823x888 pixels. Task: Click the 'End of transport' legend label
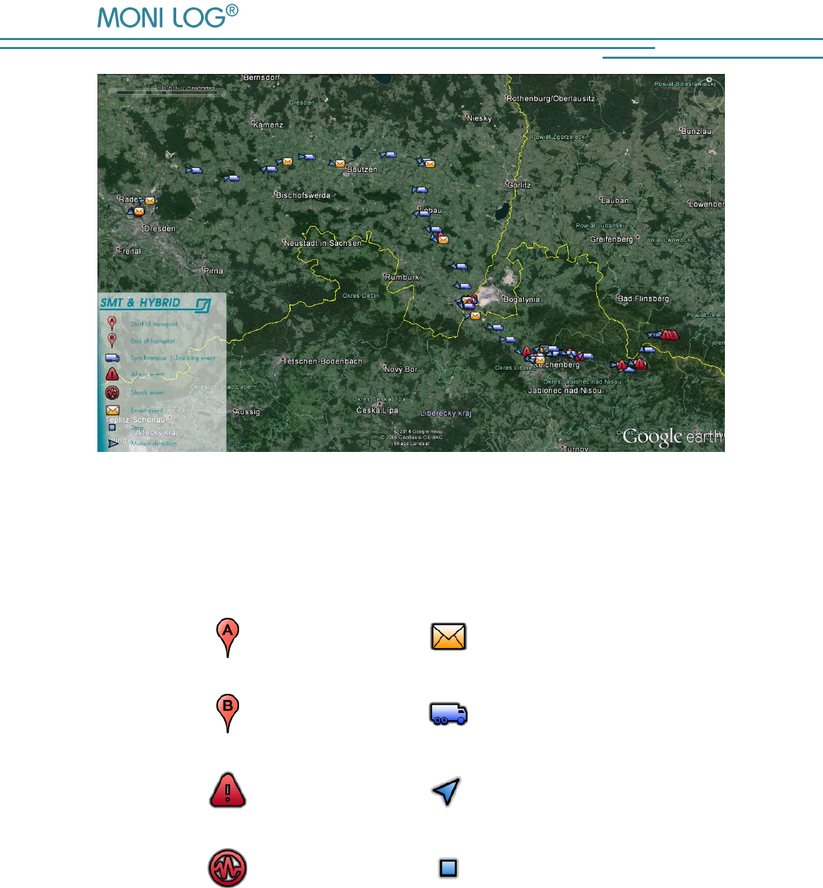tap(153, 341)
